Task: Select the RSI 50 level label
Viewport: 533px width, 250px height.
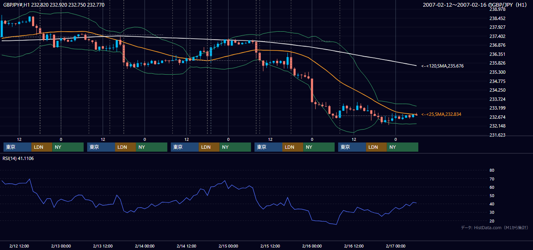Action: tap(492, 195)
